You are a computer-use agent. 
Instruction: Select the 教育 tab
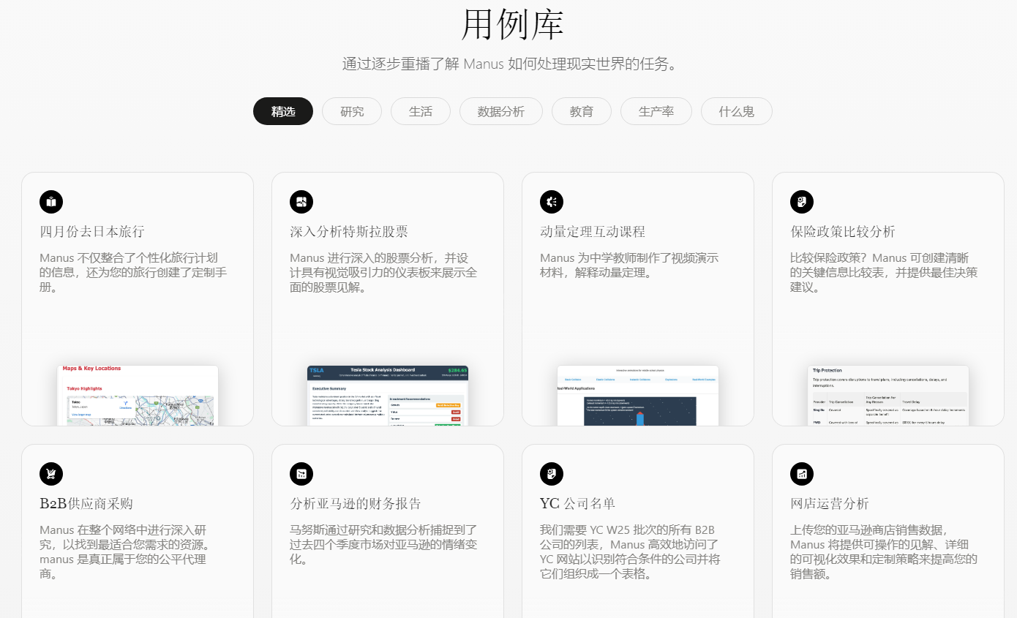coord(582,111)
